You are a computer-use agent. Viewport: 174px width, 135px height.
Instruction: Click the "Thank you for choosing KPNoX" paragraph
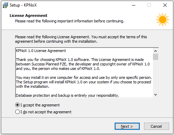[83, 64]
